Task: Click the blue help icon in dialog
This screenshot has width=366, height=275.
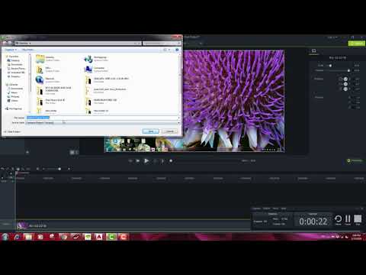Action: 177,50
